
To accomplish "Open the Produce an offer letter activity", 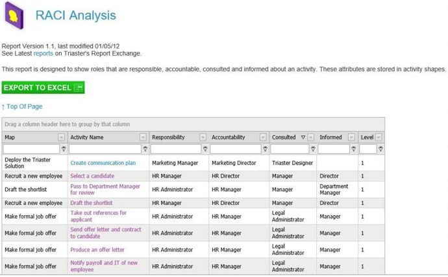I will 97,250.
